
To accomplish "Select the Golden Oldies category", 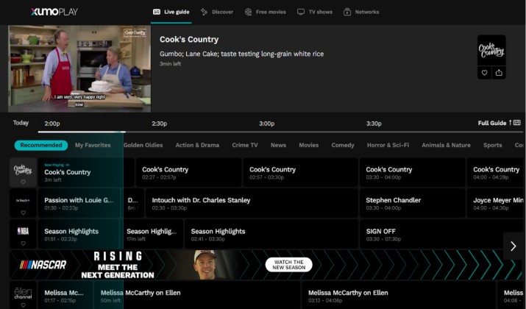I will point(143,145).
